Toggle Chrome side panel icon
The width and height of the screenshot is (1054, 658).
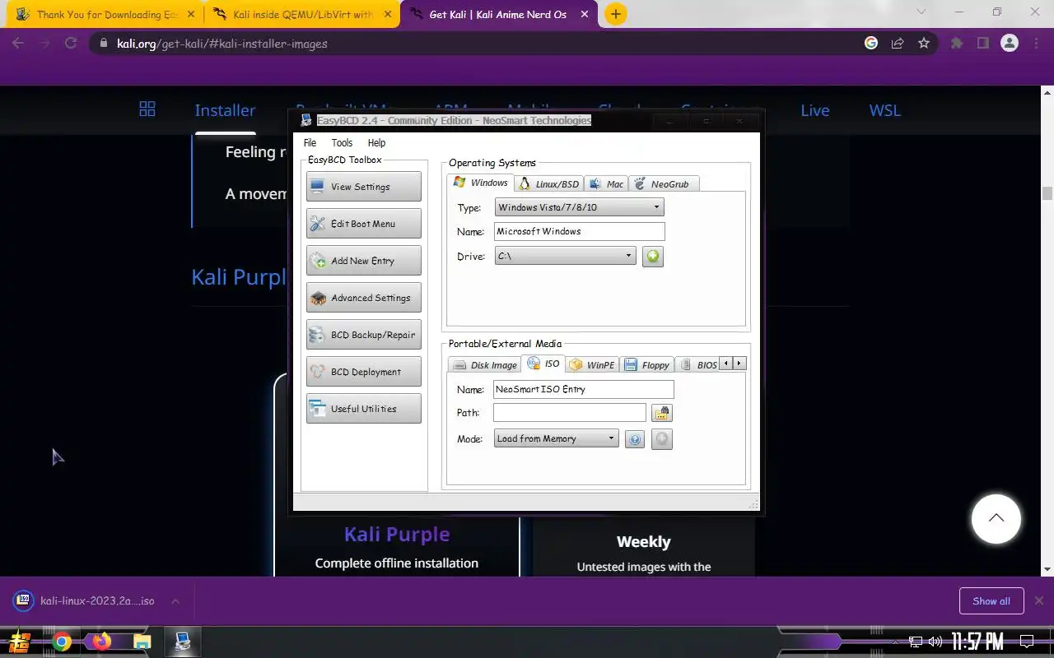[983, 44]
